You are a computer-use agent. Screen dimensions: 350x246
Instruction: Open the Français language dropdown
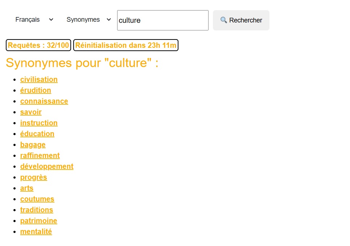click(34, 20)
